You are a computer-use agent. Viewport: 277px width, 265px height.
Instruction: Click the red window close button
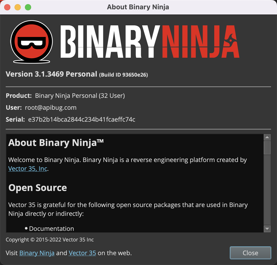(x=8, y=7)
